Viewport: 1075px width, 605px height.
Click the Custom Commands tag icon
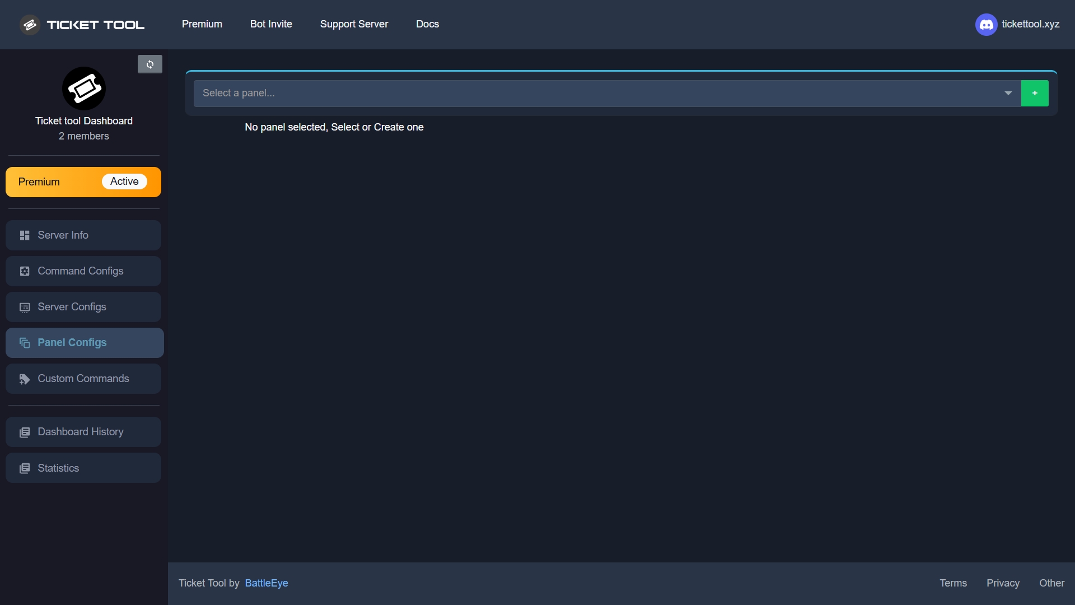tap(25, 379)
